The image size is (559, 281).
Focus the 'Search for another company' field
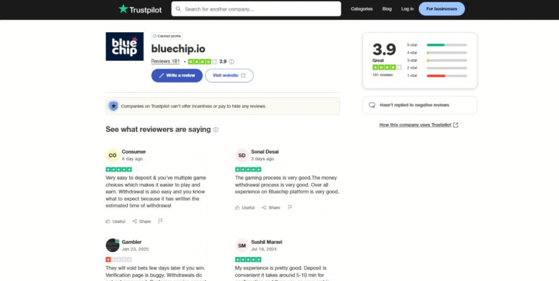[256, 9]
